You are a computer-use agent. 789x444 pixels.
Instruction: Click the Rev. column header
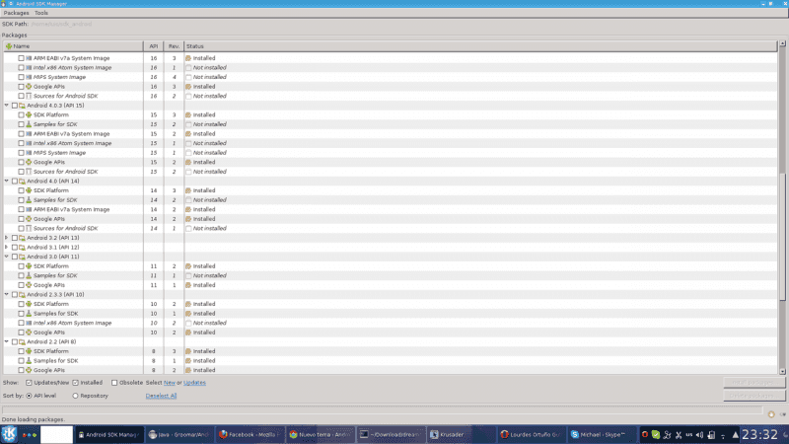(x=174, y=46)
